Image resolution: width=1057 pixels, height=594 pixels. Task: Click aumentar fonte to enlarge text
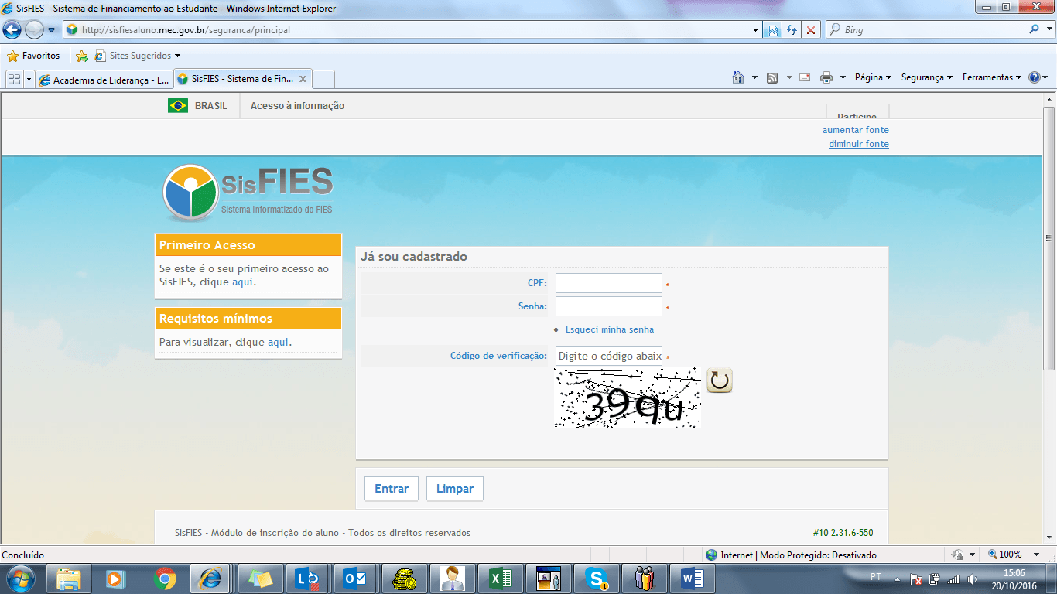(855, 129)
